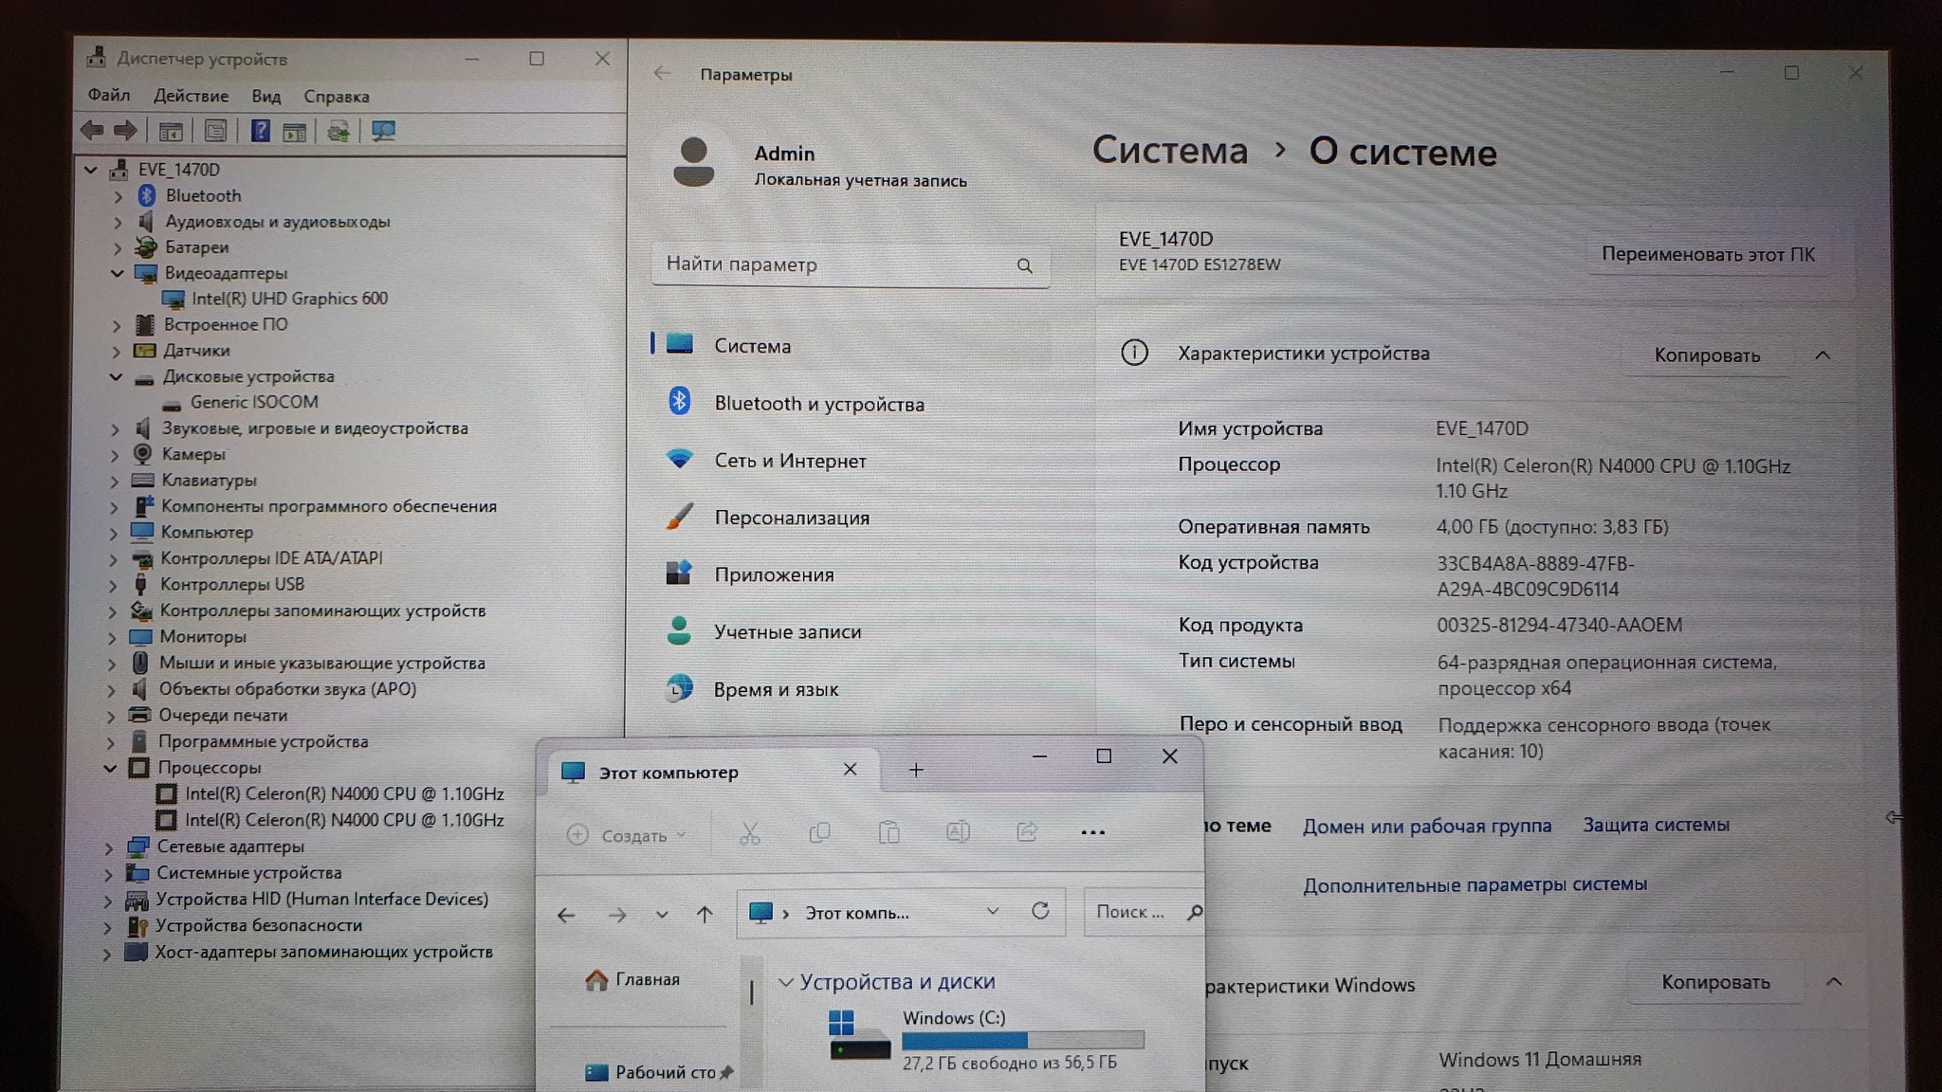The height and width of the screenshot is (1092, 1942).
Task: Click the Найти параметр search field
Action: pyautogui.click(x=834, y=264)
